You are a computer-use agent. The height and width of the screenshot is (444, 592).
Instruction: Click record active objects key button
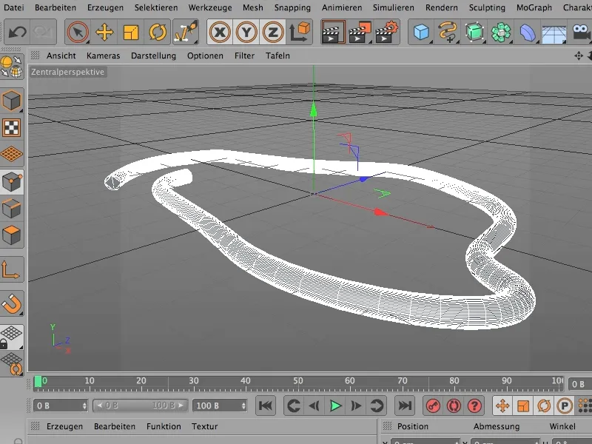coord(433,406)
